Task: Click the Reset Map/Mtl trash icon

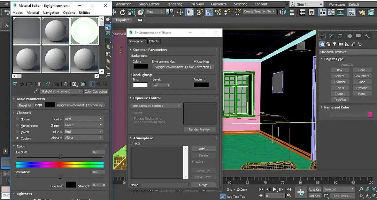Action: point(39,84)
